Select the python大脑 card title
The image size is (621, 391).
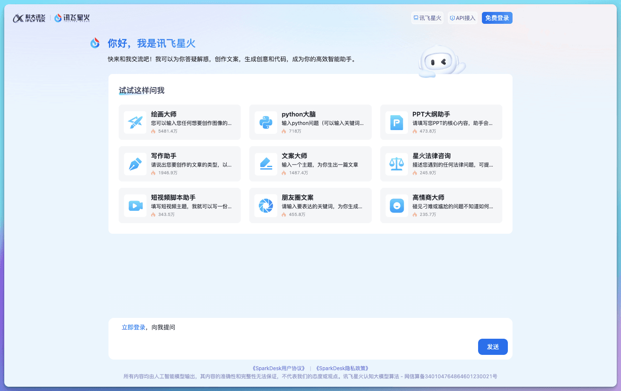click(299, 114)
